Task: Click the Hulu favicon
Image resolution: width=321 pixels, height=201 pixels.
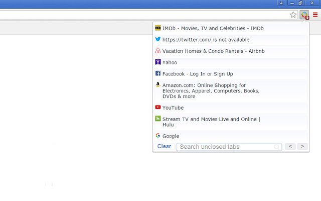Action: 158,119
